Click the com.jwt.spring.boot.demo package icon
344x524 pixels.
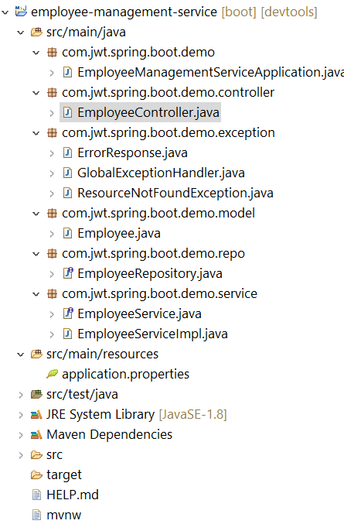(x=52, y=53)
